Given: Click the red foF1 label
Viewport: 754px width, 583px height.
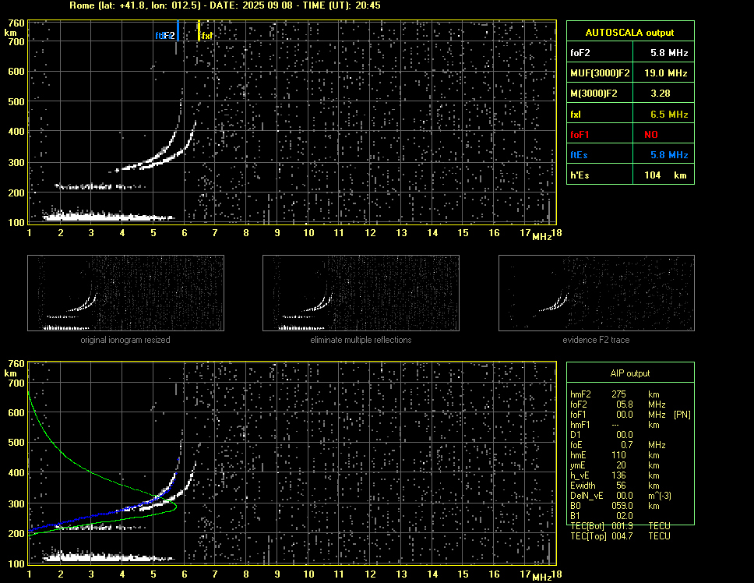Looking at the screenshot, I should point(580,135).
